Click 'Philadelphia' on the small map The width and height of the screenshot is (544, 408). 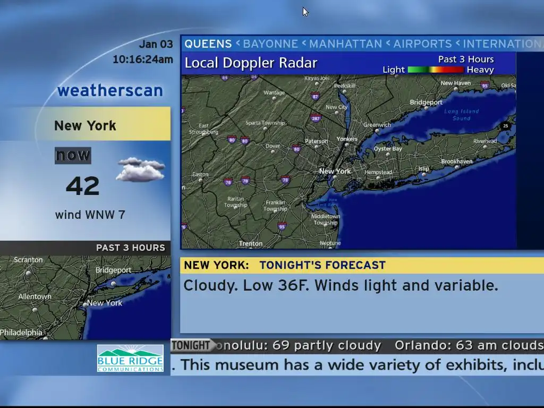pyautogui.click(x=21, y=333)
